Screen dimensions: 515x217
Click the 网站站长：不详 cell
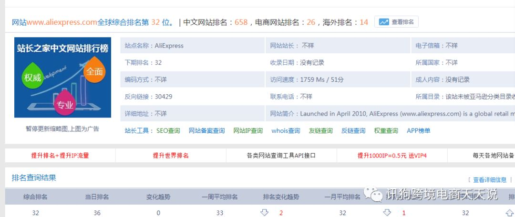coord(338,46)
